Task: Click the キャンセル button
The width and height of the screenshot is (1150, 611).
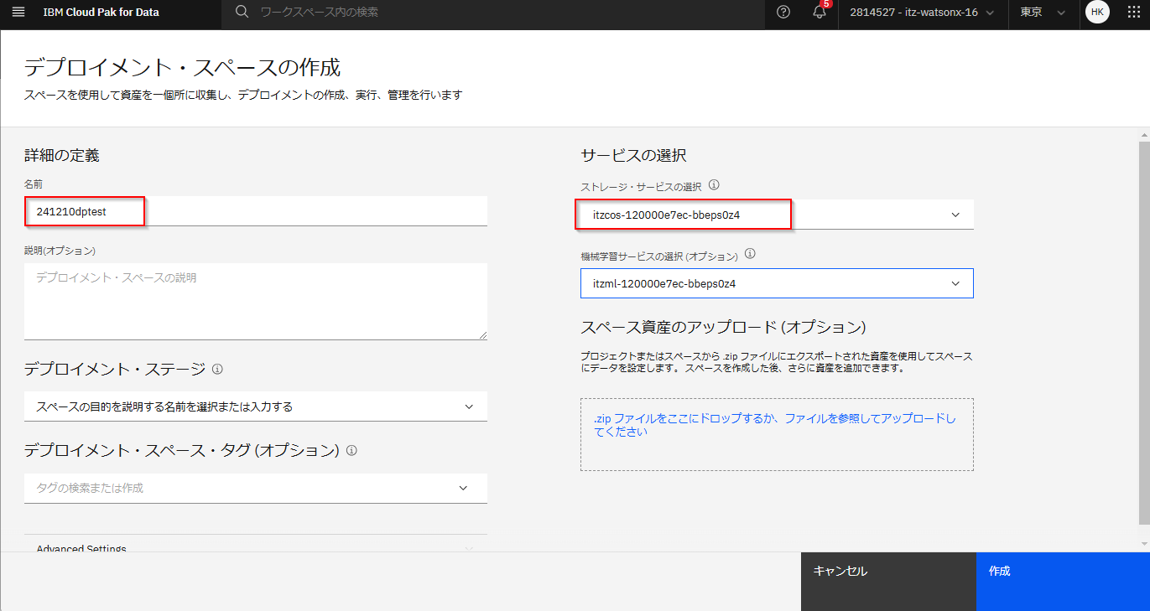Action: point(888,582)
